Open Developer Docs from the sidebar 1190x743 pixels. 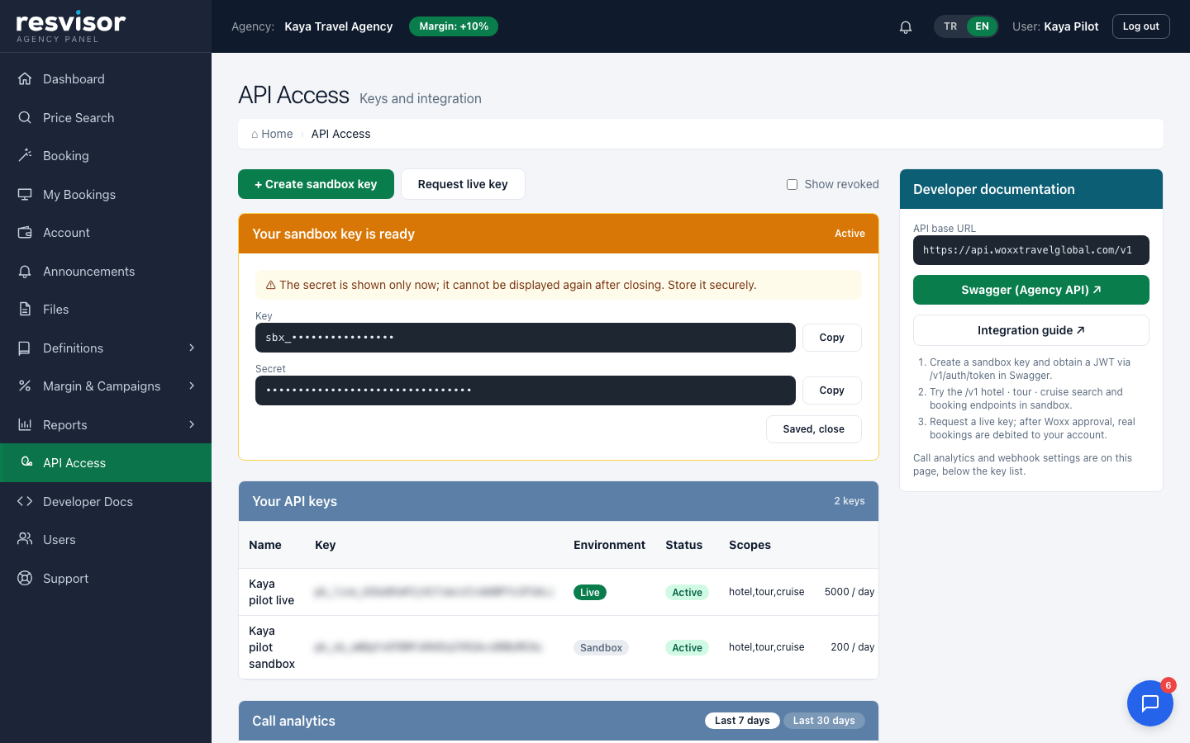pos(106,501)
